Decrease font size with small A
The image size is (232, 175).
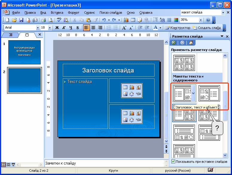tap(131, 28)
